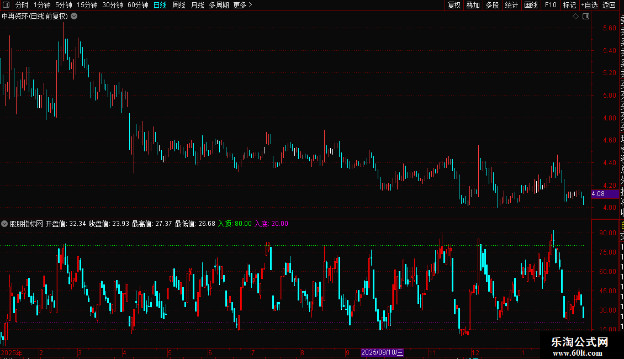Click month 6 on the time axis
Viewport: 624px width, 359px height.
[210, 352]
